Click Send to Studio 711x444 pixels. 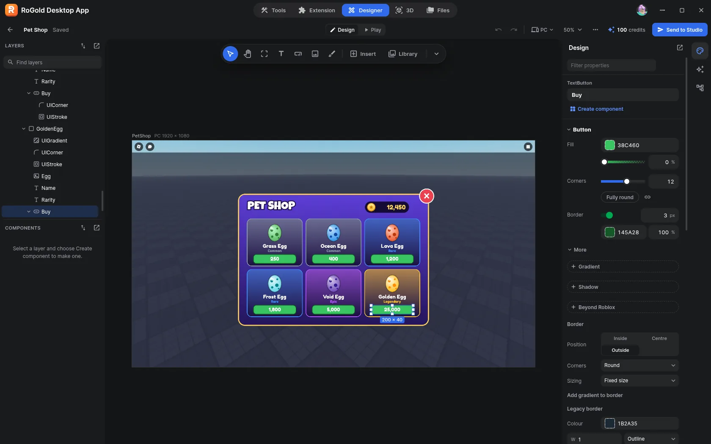[x=680, y=30]
